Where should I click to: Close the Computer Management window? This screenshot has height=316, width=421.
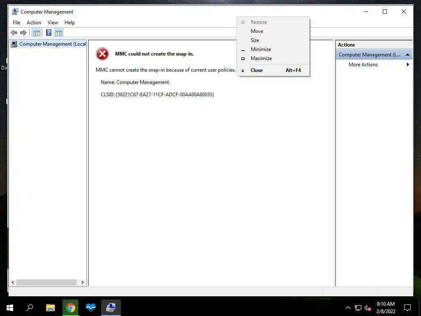404,12
